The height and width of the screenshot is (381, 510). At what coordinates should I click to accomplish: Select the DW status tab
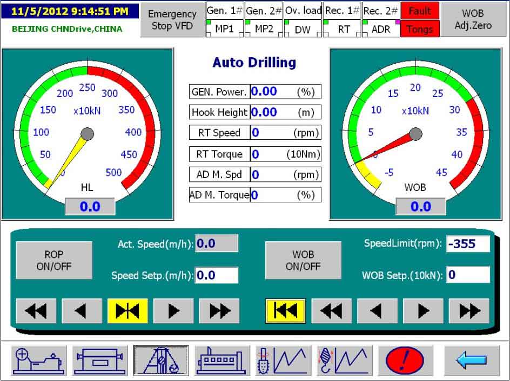303,29
